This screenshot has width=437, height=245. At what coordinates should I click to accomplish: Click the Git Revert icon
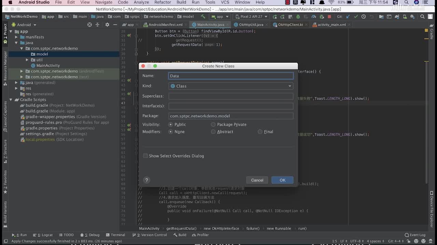pyautogui.click(x=372, y=16)
